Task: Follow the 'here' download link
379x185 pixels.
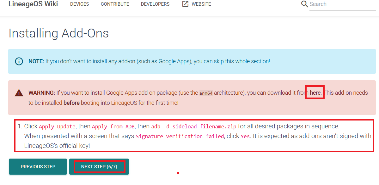Action: (315, 92)
